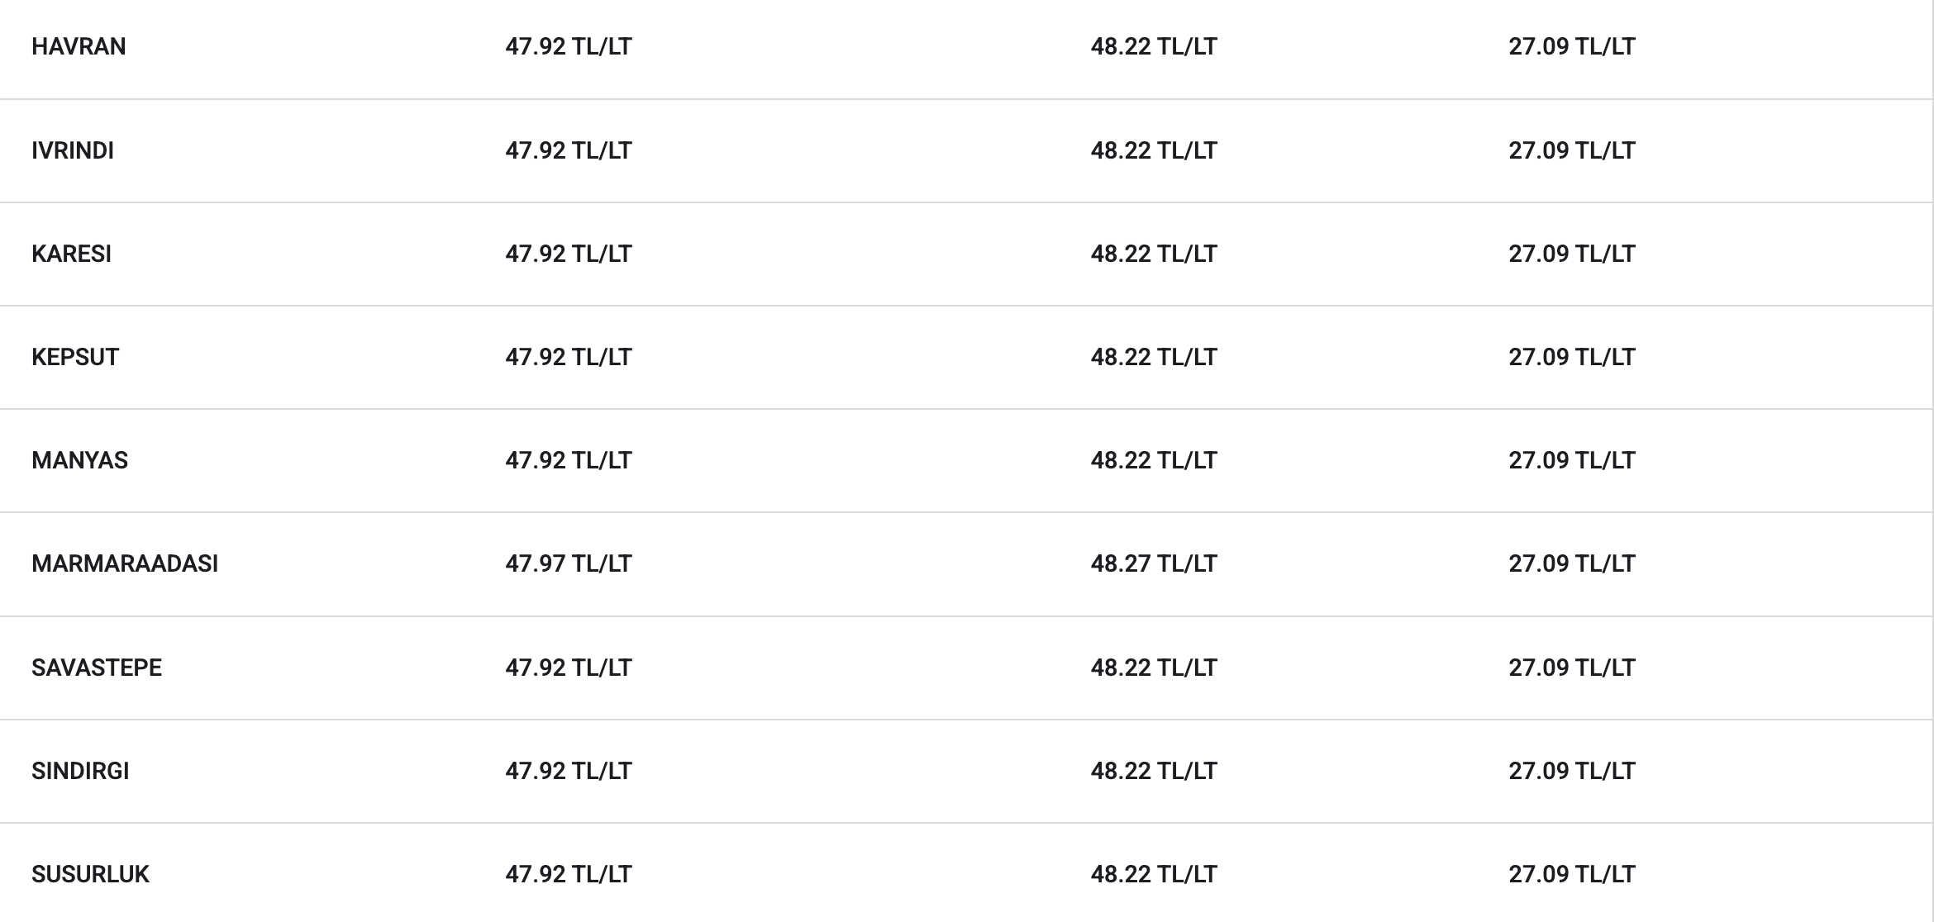Click HAVRAN's 47.92 TL/LT price
This screenshot has height=922, width=1934.
[x=569, y=46]
